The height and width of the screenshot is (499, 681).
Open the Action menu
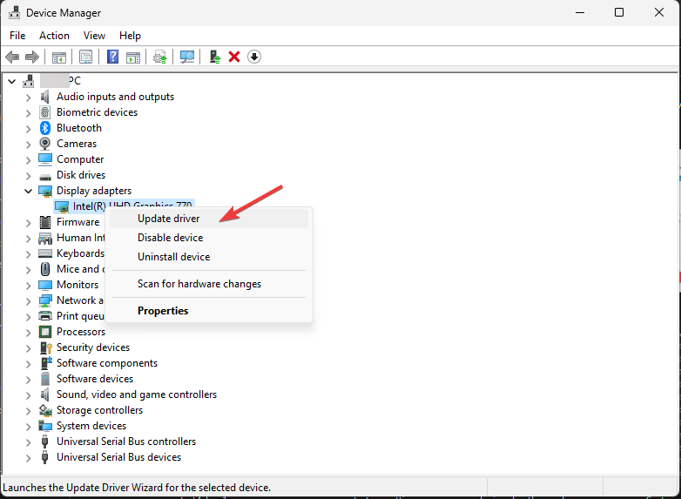point(54,36)
